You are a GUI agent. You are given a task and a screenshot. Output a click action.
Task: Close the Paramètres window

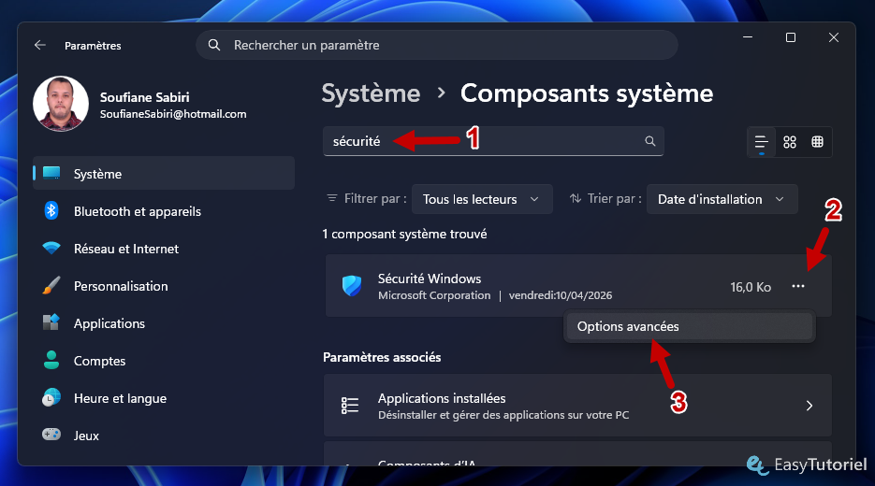point(834,37)
